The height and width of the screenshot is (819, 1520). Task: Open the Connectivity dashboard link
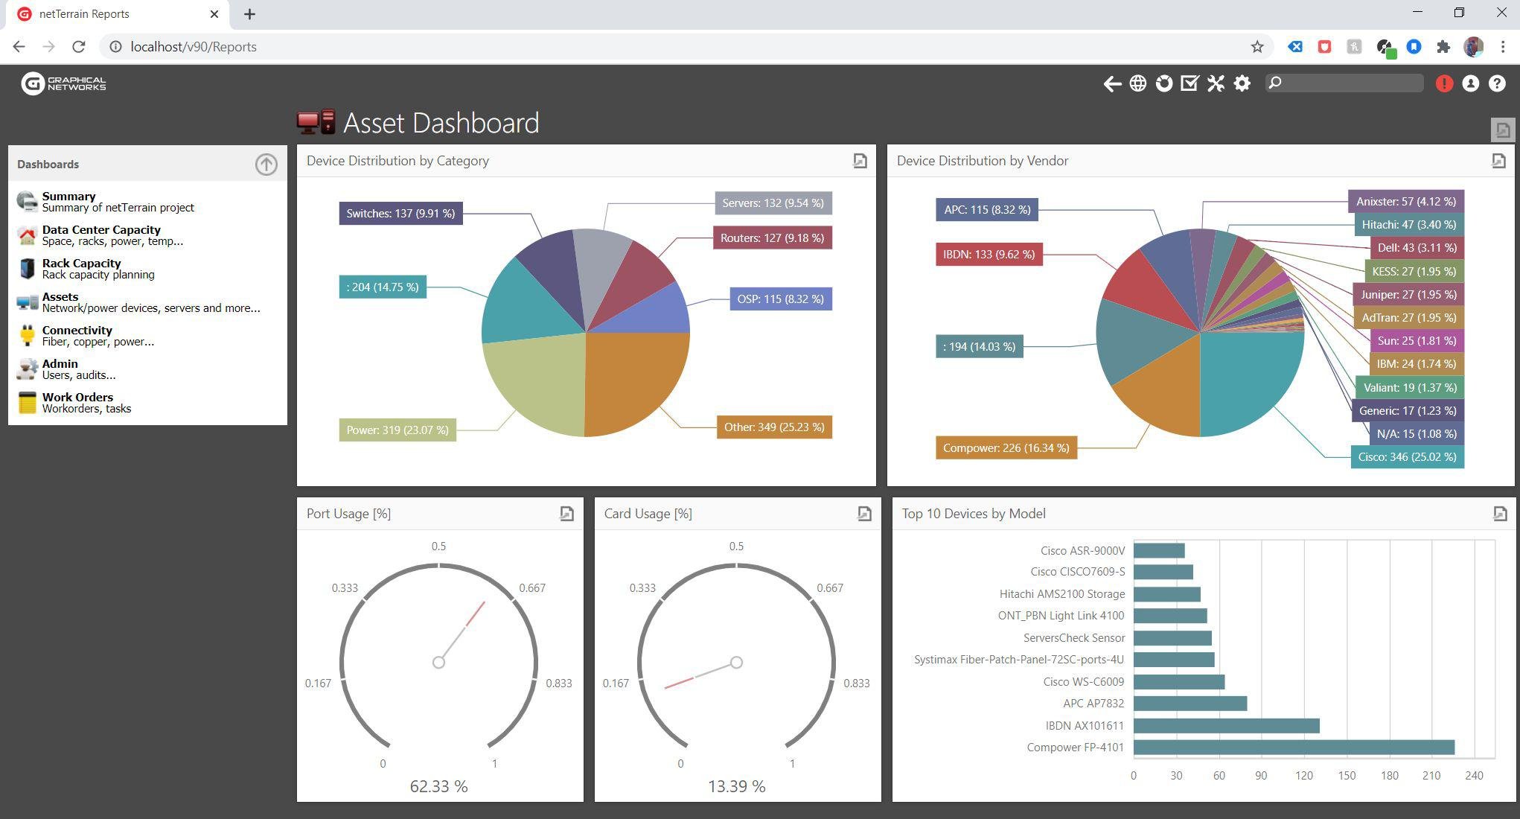tap(77, 331)
